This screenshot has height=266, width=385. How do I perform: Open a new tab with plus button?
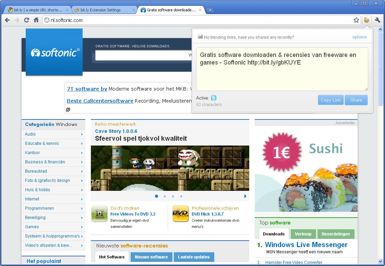[x=210, y=10]
